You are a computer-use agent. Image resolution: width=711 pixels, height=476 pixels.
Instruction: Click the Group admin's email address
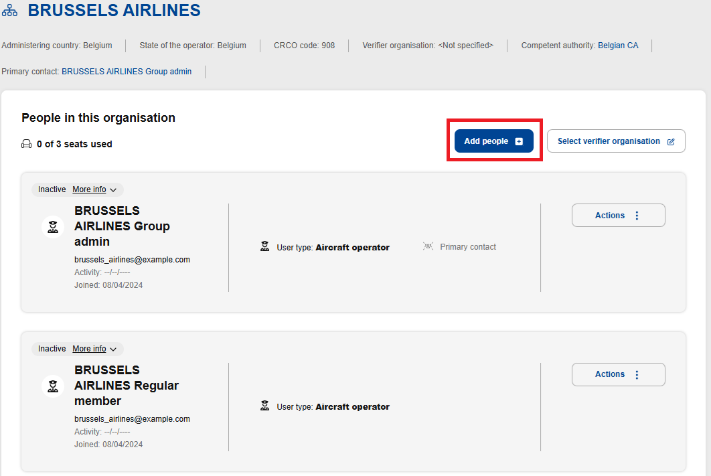pyautogui.click(x=132, y=260)
